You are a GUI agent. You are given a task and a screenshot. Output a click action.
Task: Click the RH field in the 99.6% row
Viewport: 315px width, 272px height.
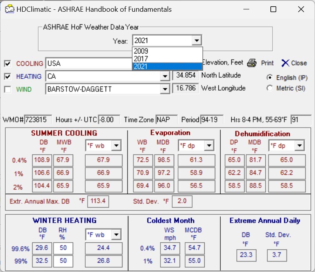click(63, 248)
